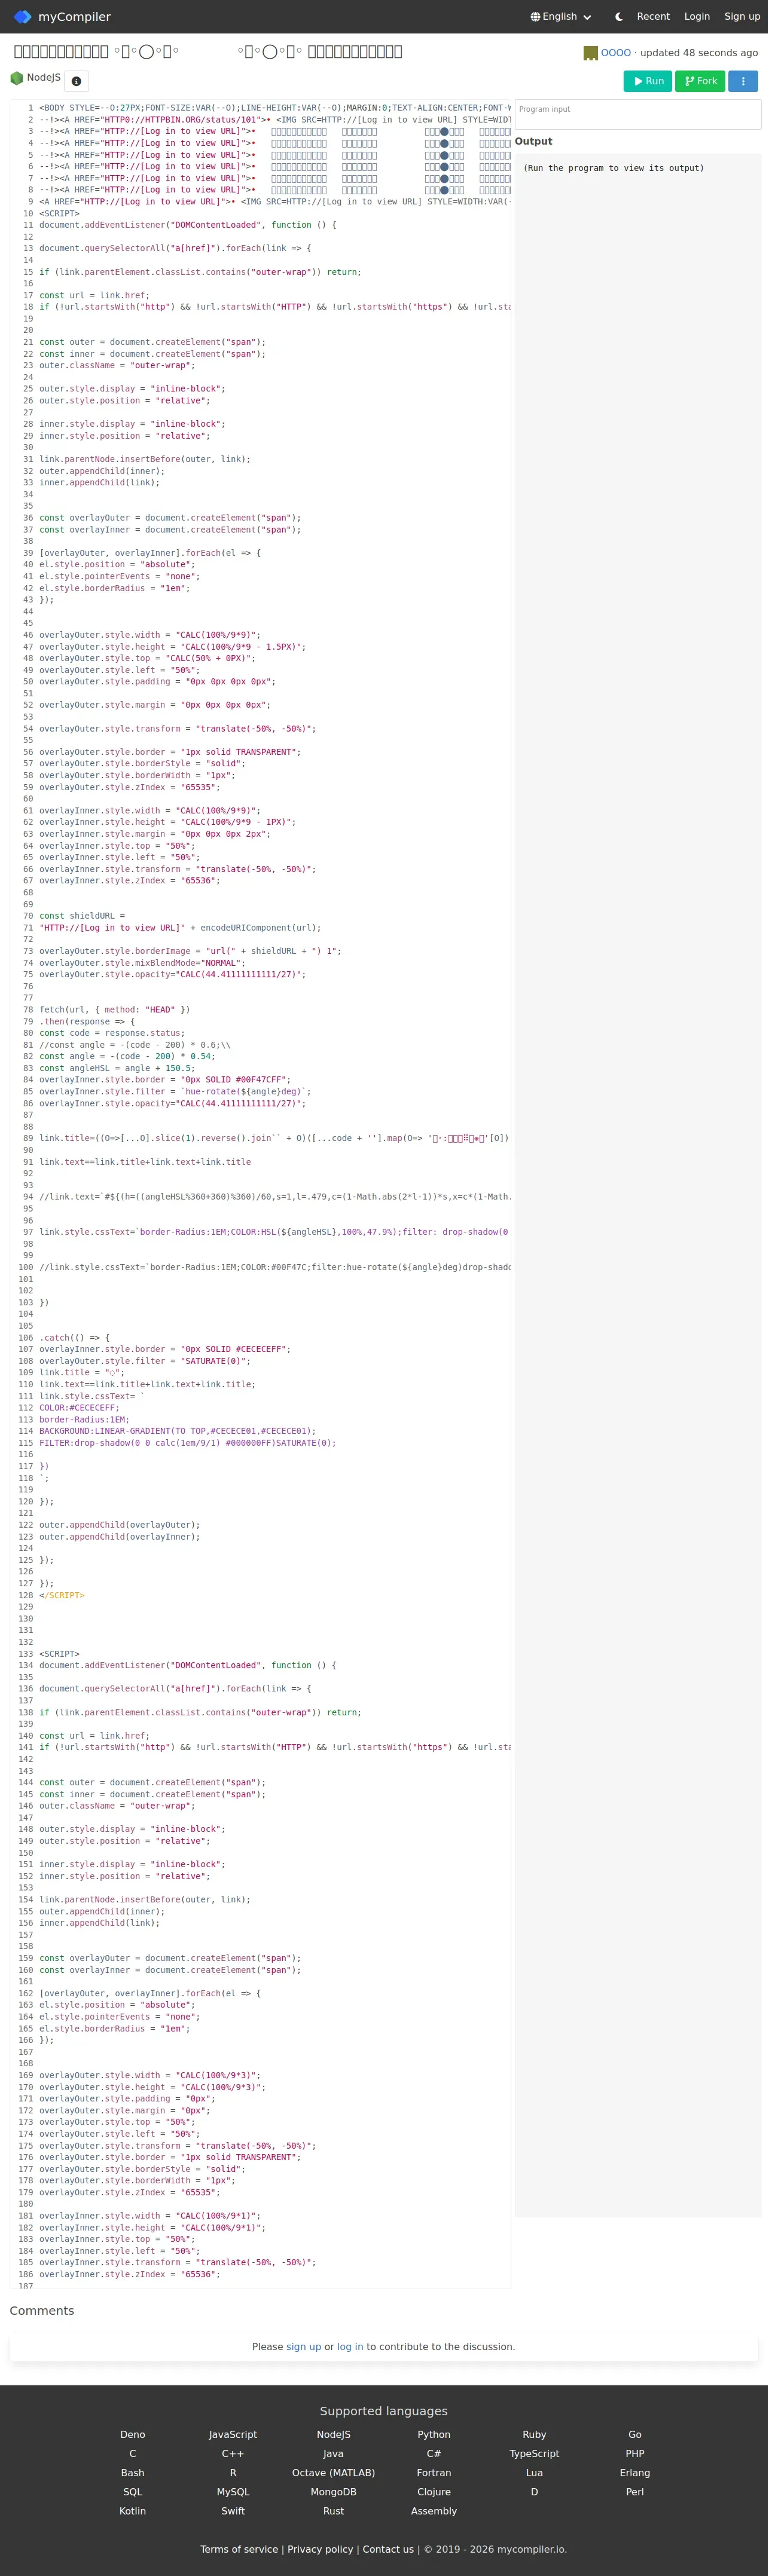Open the Contact us link

click(388, 2549)
